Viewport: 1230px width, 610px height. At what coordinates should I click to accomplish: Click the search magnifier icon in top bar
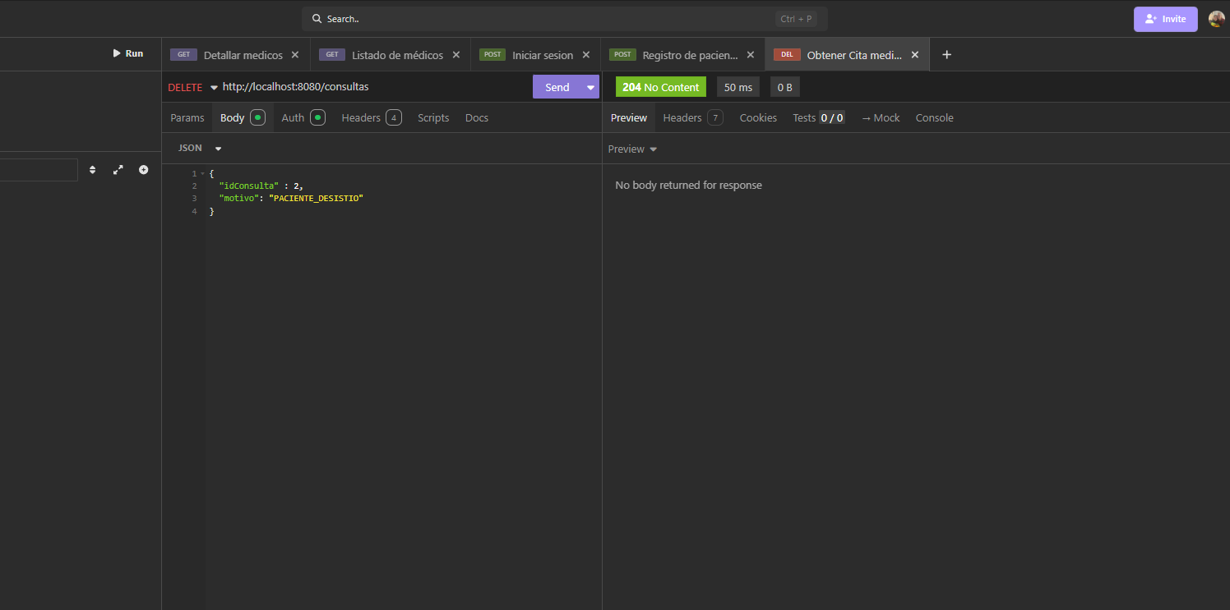(x=317, y=19)
